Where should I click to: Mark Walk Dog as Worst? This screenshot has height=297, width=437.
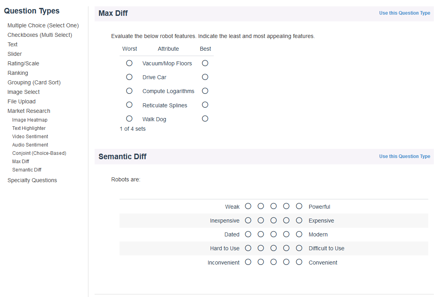pos(129,118)
